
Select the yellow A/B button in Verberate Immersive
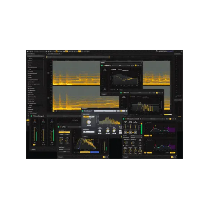coord(170,119)
